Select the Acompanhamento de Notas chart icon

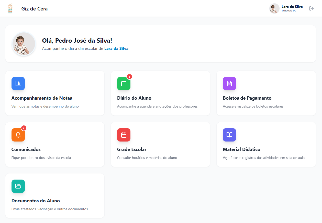click(18, 84)
